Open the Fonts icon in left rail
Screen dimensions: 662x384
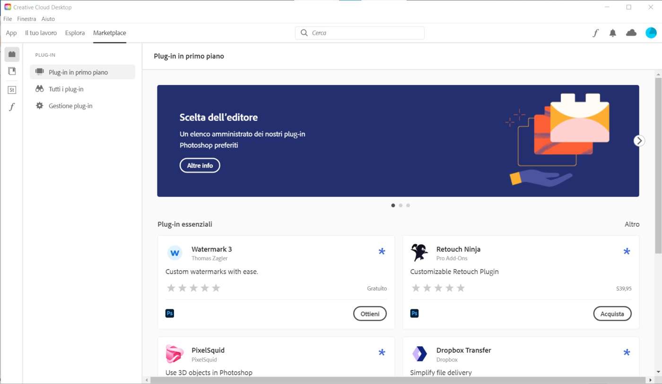(x=12, y=107)
